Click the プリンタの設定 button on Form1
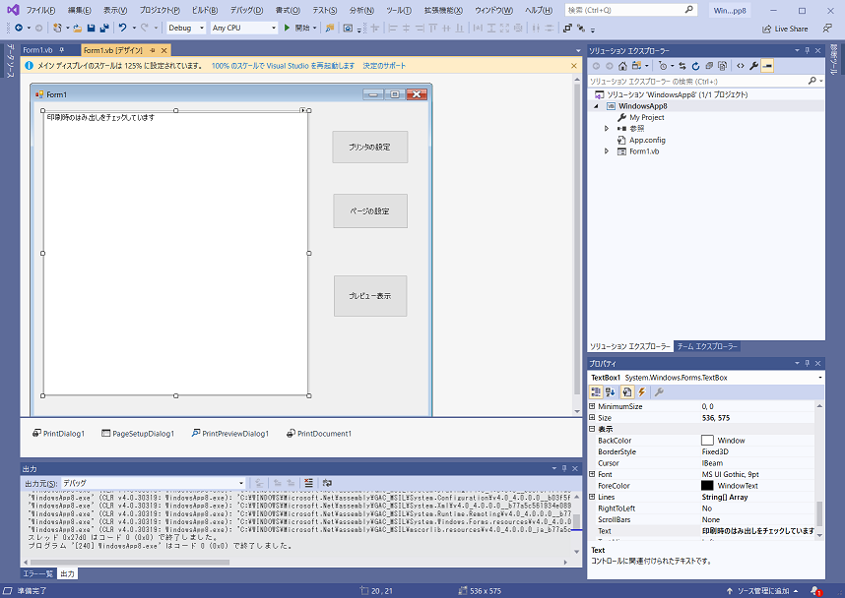The image size is (845, 598). coord(369,147)
